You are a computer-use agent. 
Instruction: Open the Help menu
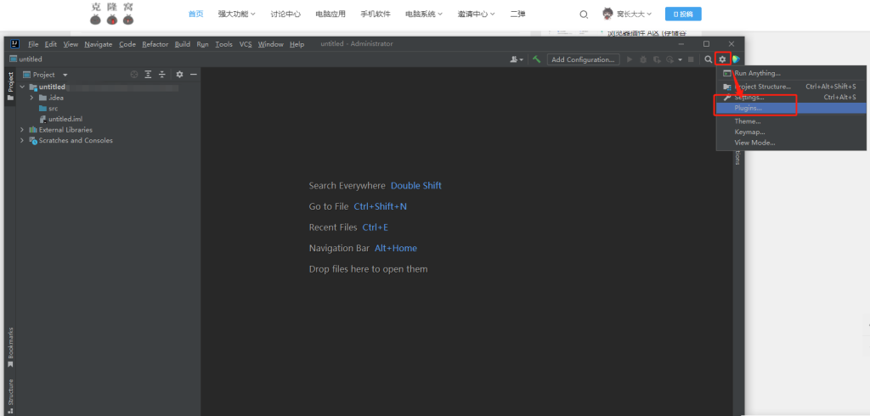(297, 44)
